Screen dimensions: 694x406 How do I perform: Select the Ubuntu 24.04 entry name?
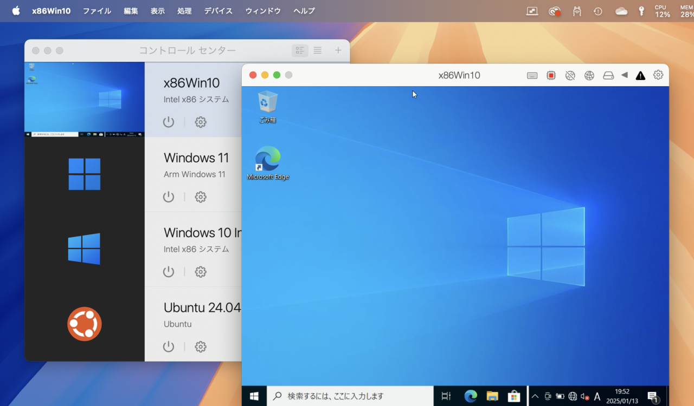point(202,308)
